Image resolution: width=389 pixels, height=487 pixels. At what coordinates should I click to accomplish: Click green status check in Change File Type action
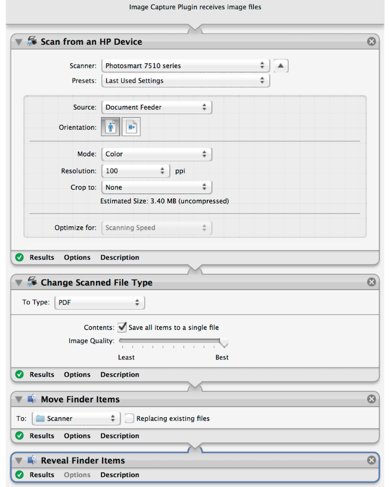20,374
